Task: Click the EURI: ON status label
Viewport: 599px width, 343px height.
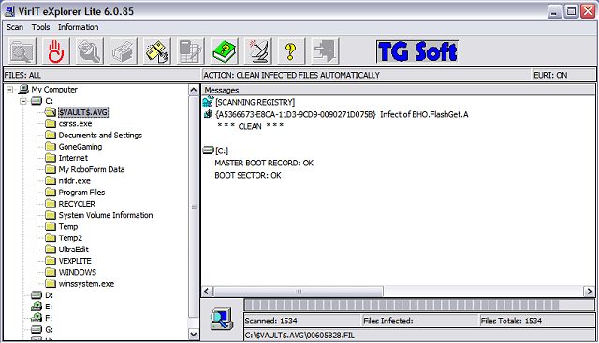Action: pos(550,75)
